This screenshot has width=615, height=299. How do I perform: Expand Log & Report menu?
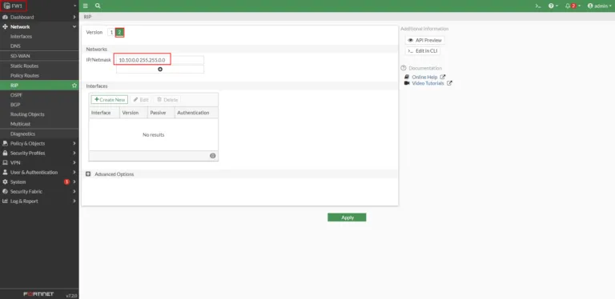click(x=39, y=201)
